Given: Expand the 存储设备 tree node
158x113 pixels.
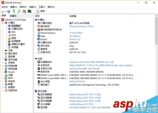Looking at the screenshot, I should [3, 66].
